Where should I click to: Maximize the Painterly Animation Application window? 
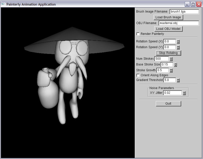click(193, 4)
